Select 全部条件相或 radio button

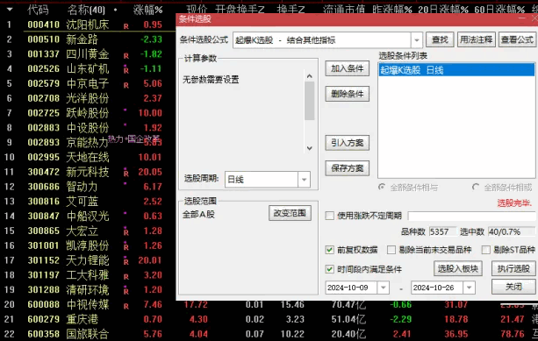coord(476,187)
